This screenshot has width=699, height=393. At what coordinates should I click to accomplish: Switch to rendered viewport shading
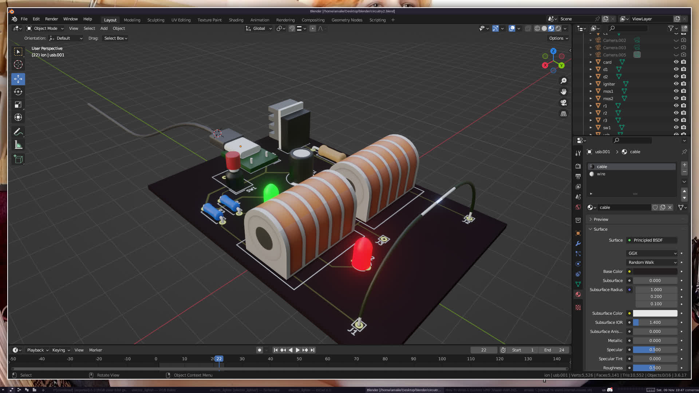coord(558,28)
